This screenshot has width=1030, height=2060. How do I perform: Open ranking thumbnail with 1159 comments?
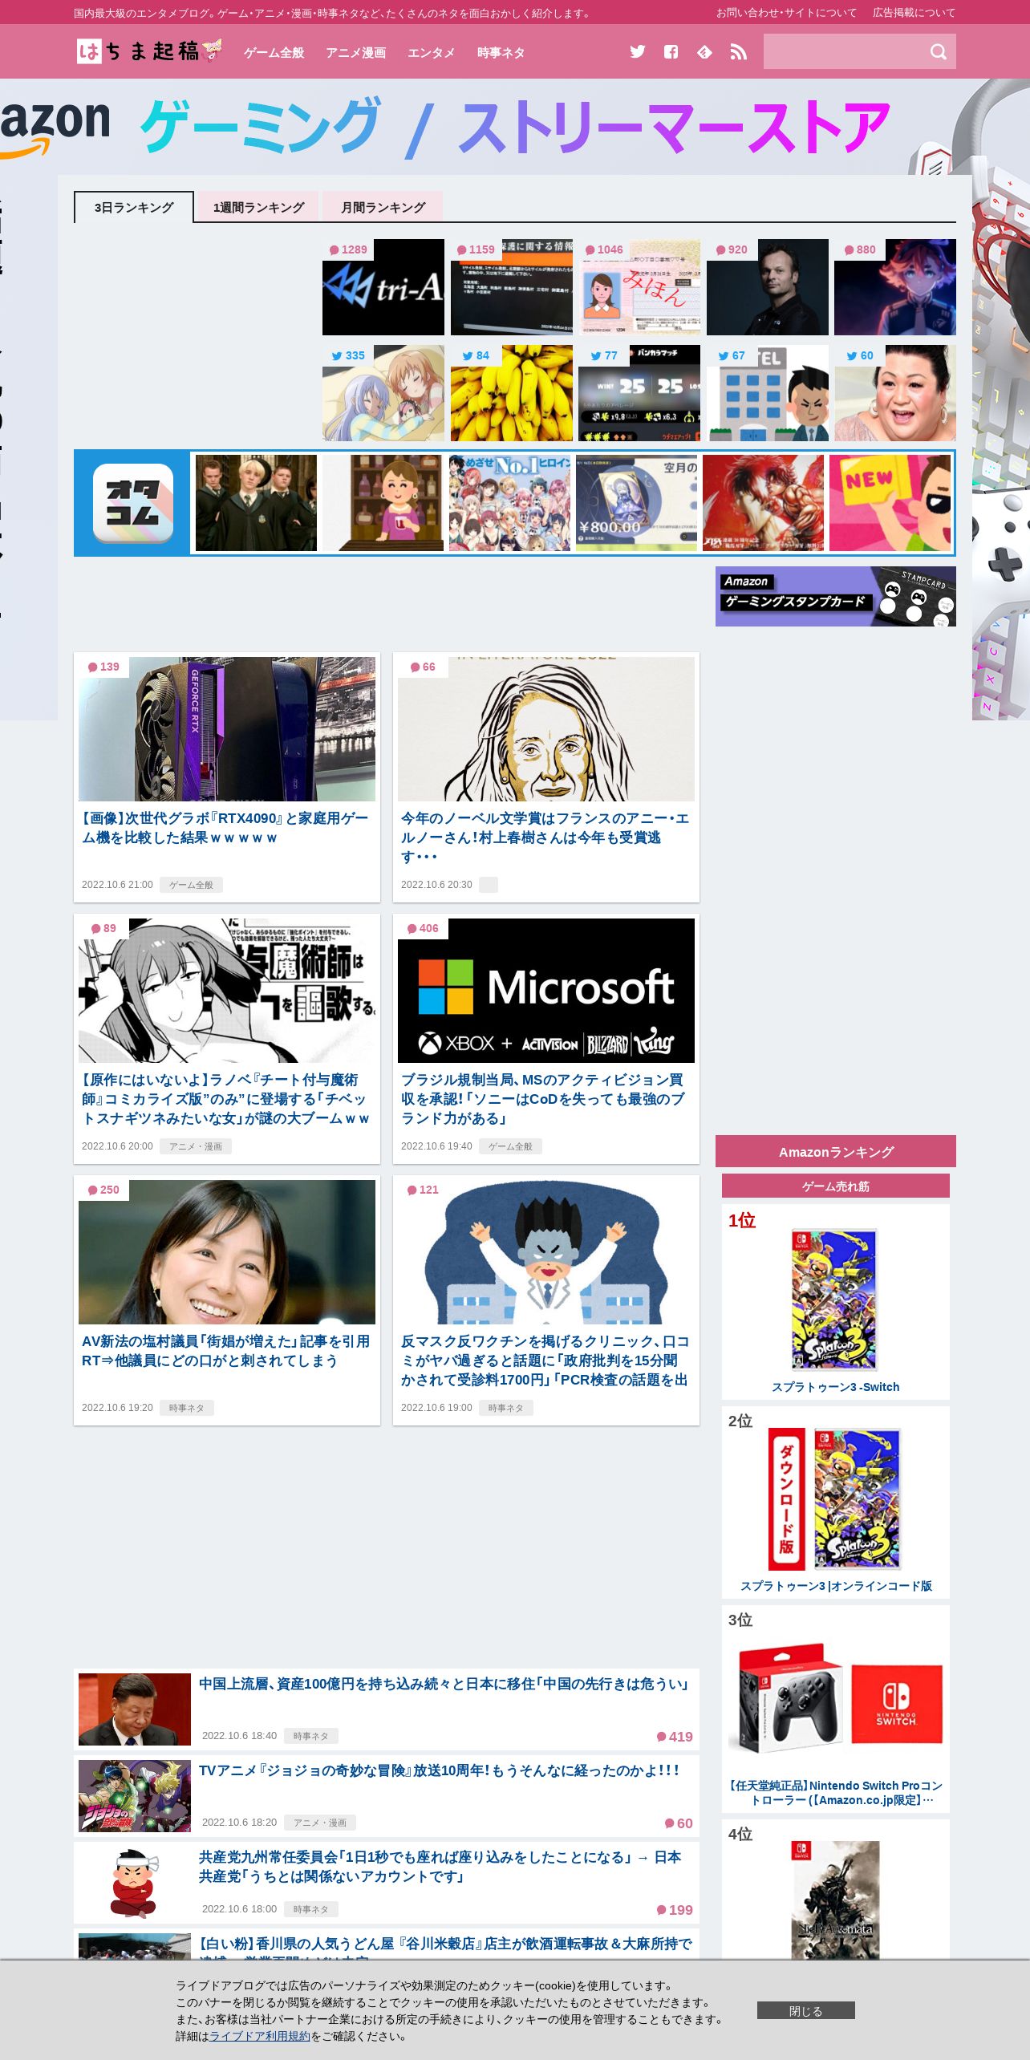512,287
